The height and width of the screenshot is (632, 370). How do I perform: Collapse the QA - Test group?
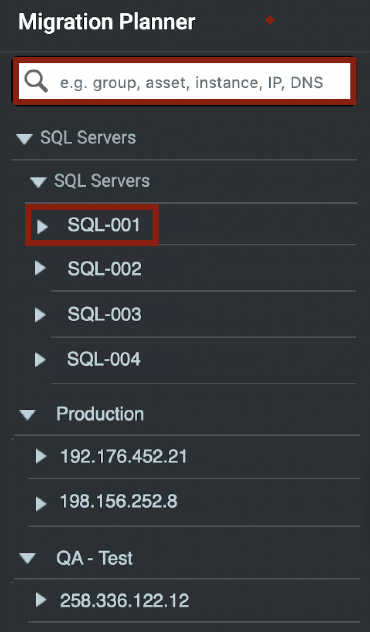point(28,558)
